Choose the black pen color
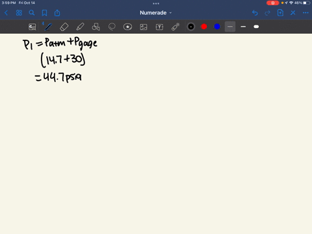312x234 pixels. coord(191,27)
